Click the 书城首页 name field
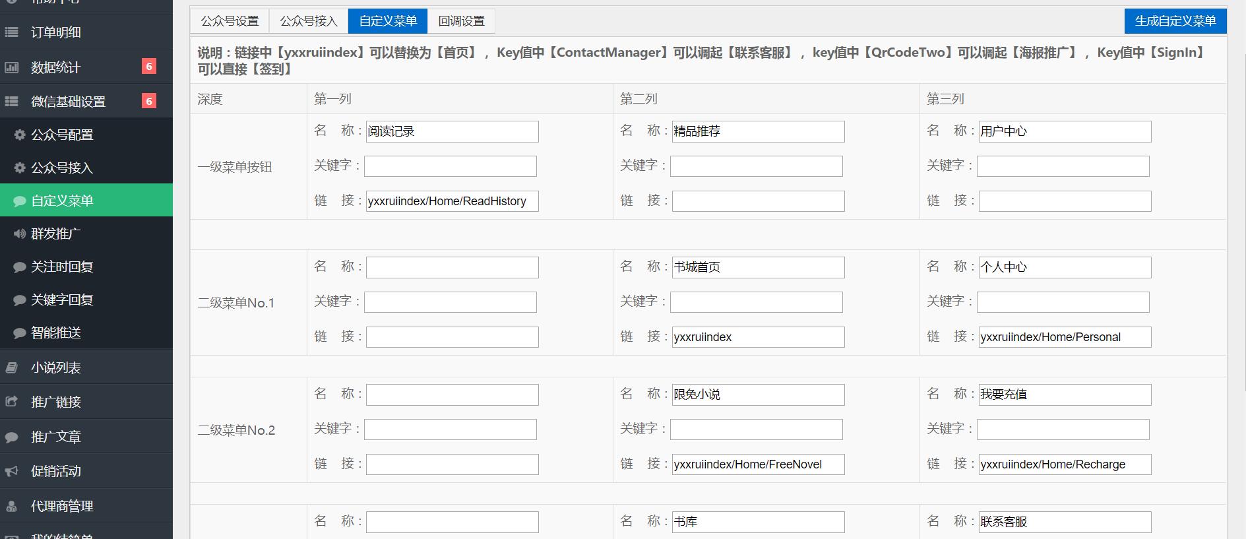 [759, 267]
